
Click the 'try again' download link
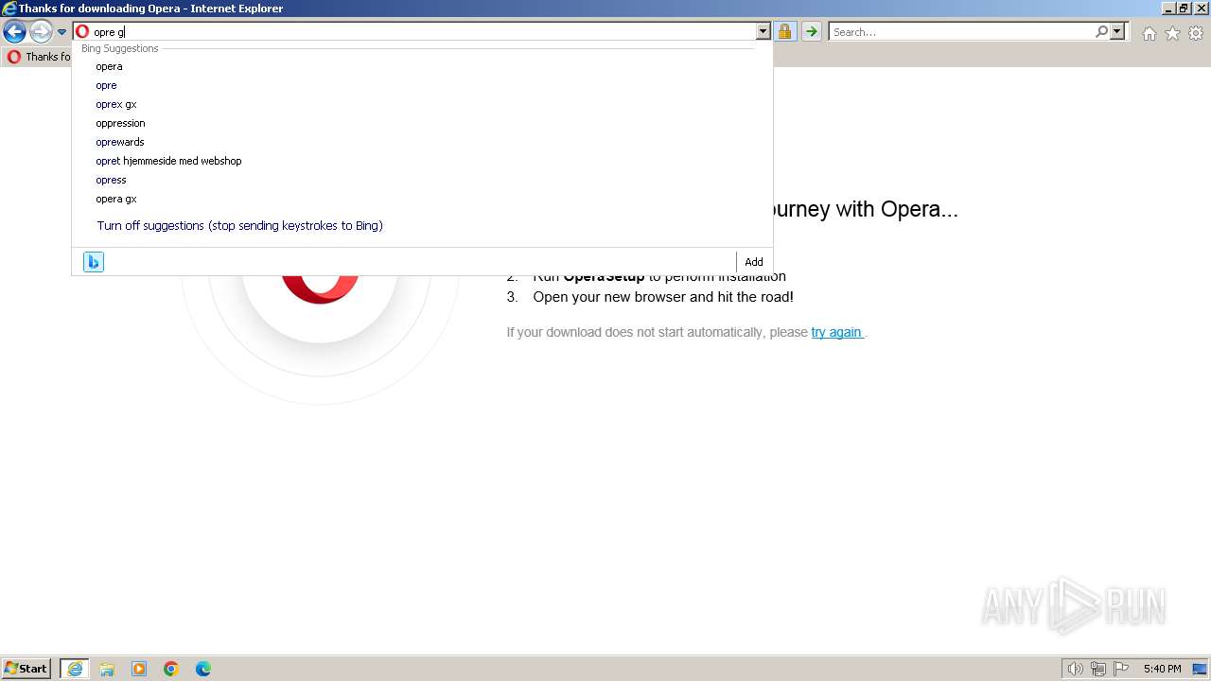836,332
